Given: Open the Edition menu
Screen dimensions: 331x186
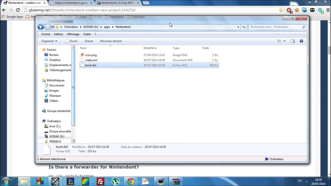Looking at the screenshot, I should click(x=58, y=34).
